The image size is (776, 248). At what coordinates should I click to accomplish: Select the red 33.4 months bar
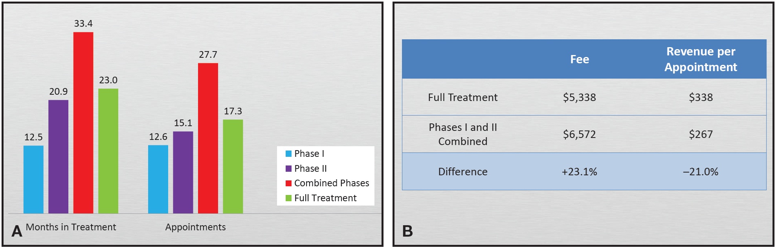(x=83, y=123)
